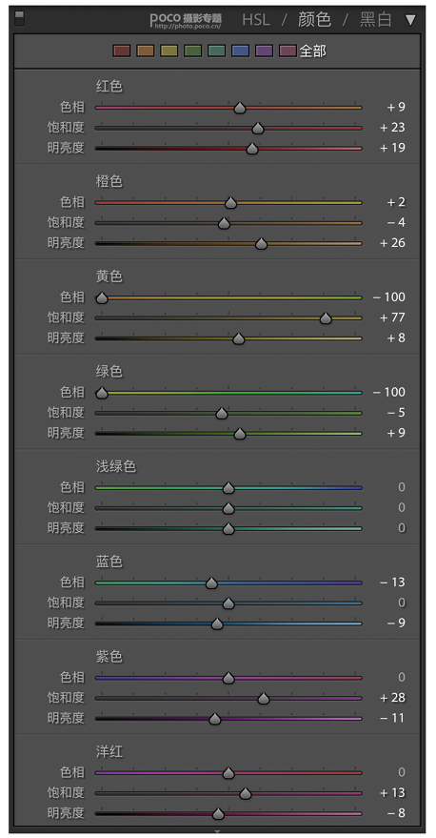
Task: Switch to the 颜色 tab
Action: (x=315, y=20)
